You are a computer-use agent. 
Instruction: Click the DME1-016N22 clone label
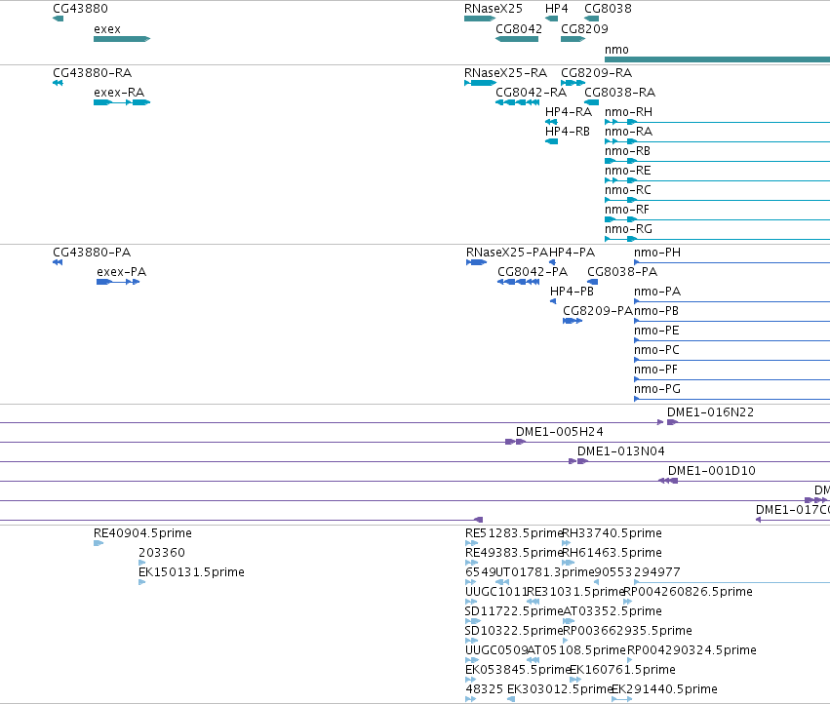click(710, 412)
